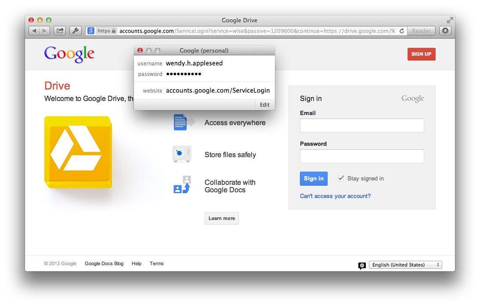Screen dimensions: 480x306
Task: Click into the Email input field
Action: (x=362, y=126)
